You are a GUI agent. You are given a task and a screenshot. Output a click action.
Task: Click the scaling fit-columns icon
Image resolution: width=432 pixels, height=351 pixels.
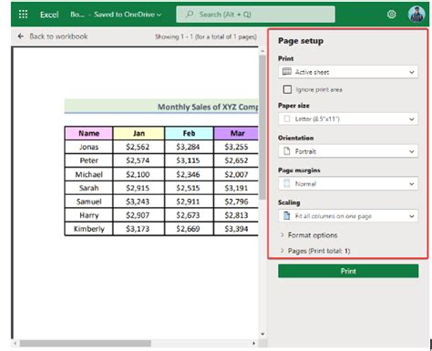pos(287,216)
